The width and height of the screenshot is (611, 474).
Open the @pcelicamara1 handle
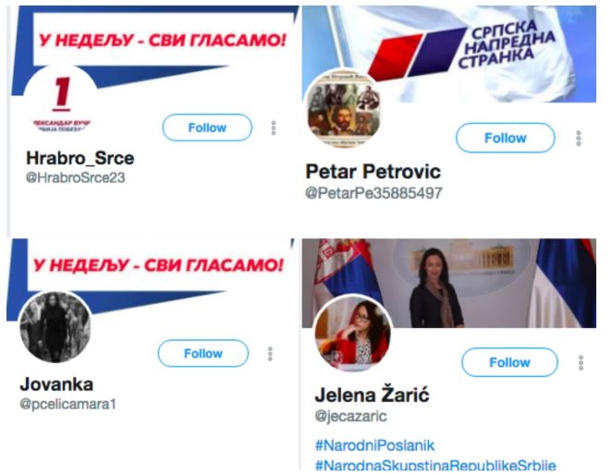[67, 404]
